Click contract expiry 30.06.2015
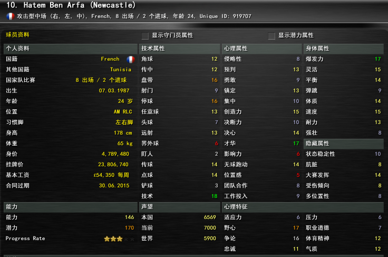The height and width of the screenshot is (257, 388). point(114,186)
